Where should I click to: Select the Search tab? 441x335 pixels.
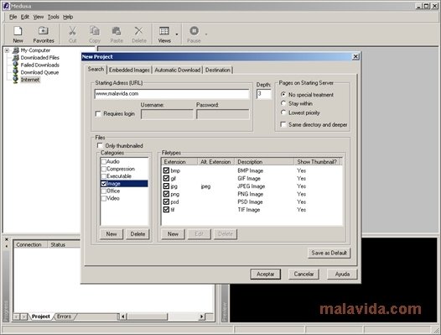click(96, 69)
